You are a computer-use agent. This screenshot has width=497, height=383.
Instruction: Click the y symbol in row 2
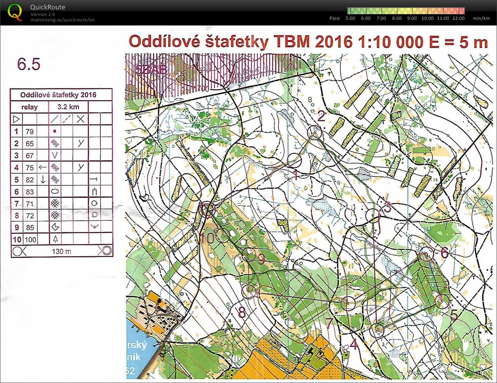[x=81, y=143]
